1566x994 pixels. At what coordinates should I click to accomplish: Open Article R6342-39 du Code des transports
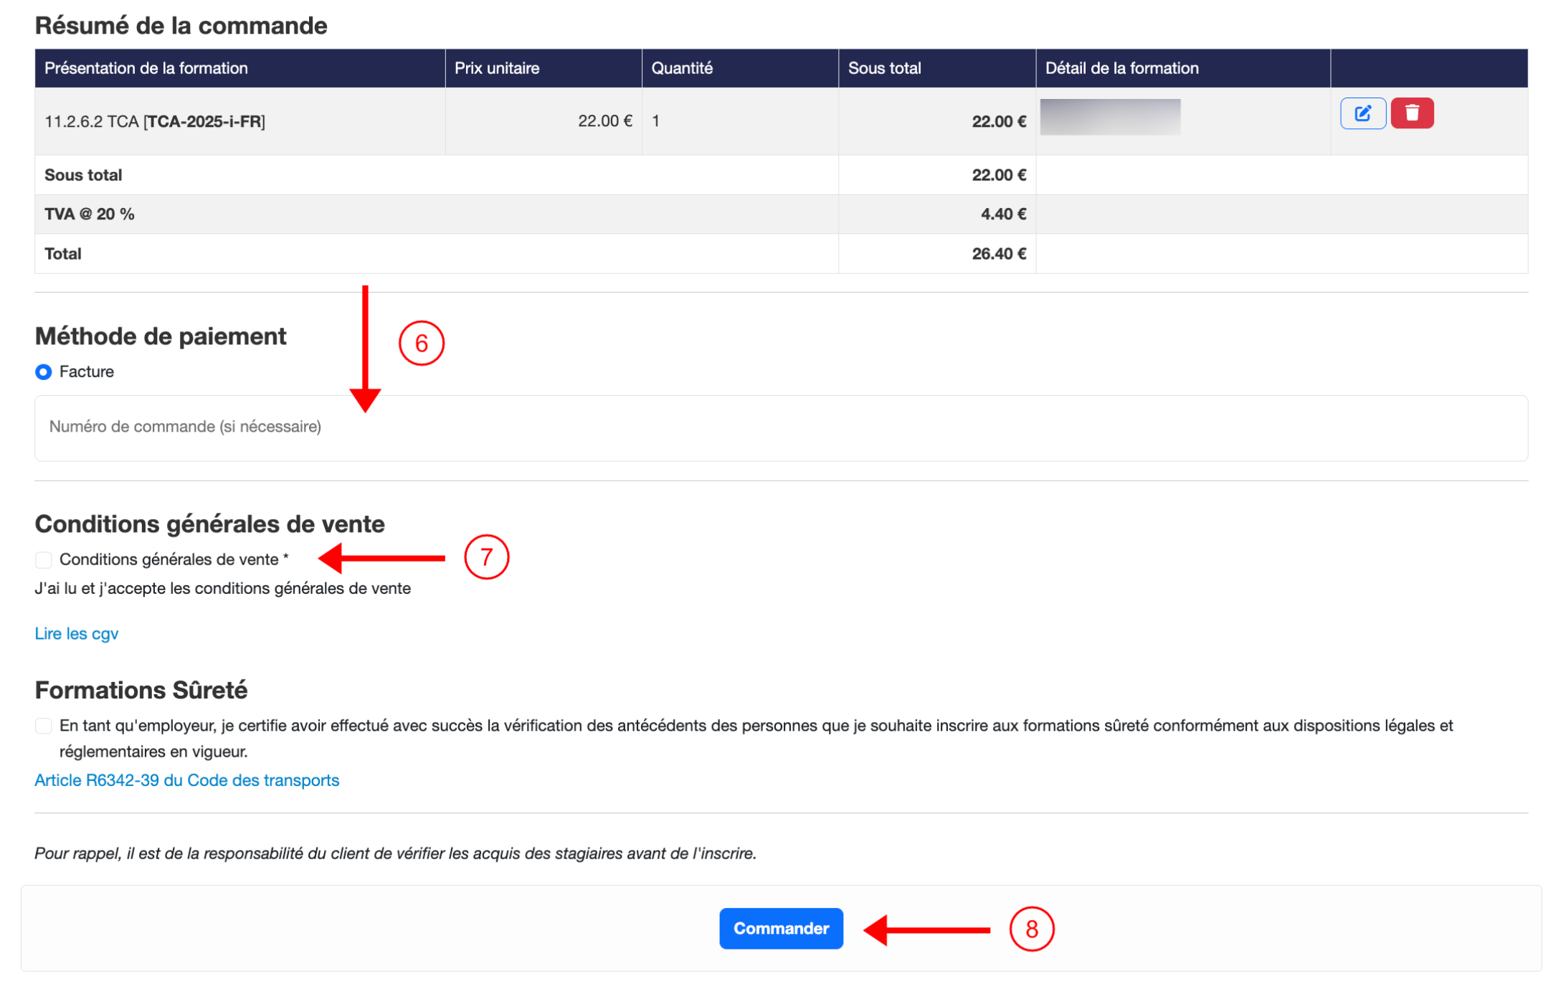pos(187,780)
